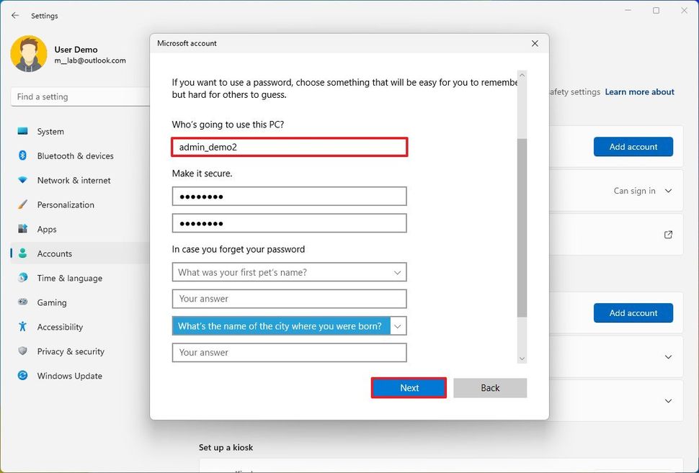Screen dimensions: 699x473
Task: Select Accounts in the settings sidebar
Action: coord(54,254)
